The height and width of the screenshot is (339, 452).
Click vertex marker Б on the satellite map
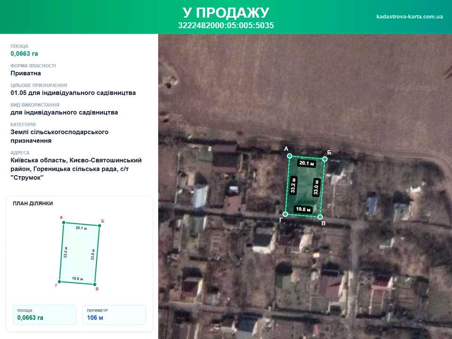[x=325, y=159]
